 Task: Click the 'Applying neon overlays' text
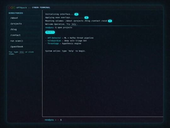64,17
